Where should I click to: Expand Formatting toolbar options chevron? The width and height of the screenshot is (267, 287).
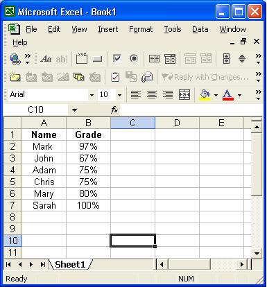coord(258,95)
